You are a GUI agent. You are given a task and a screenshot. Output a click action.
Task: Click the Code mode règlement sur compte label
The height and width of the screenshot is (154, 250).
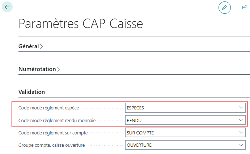[x=53, y=133]
